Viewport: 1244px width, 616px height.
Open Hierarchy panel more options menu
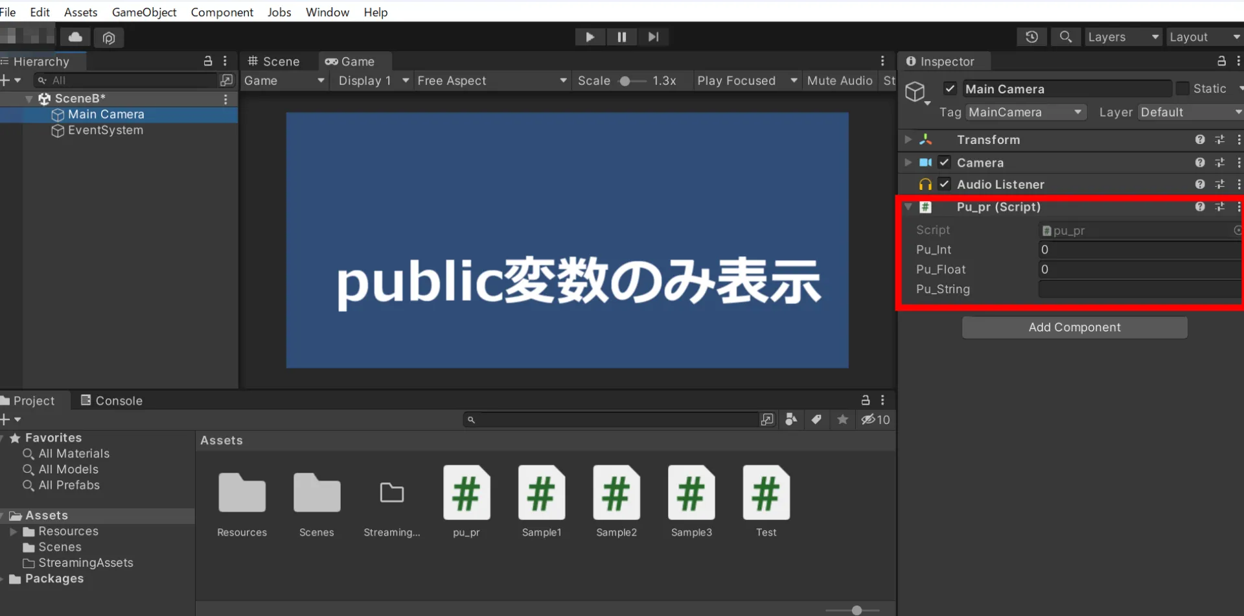(225, 61)
